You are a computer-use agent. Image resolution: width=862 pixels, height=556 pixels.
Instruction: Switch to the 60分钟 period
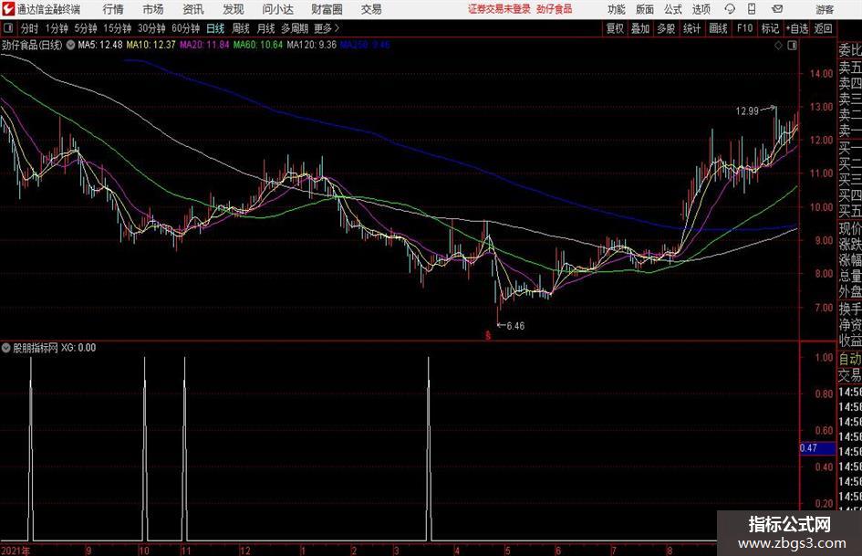point(186,28)
